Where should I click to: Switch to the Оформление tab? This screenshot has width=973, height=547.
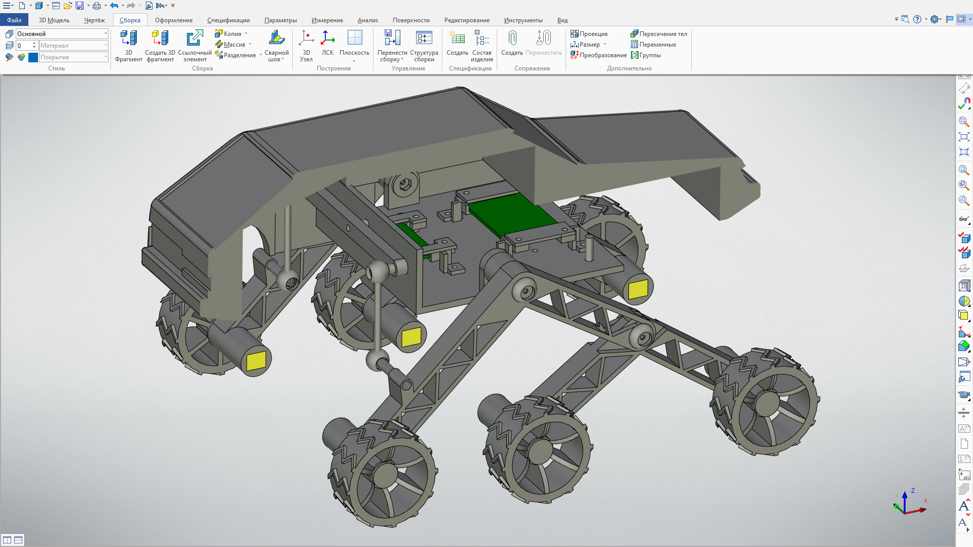[x=173, y=20]
